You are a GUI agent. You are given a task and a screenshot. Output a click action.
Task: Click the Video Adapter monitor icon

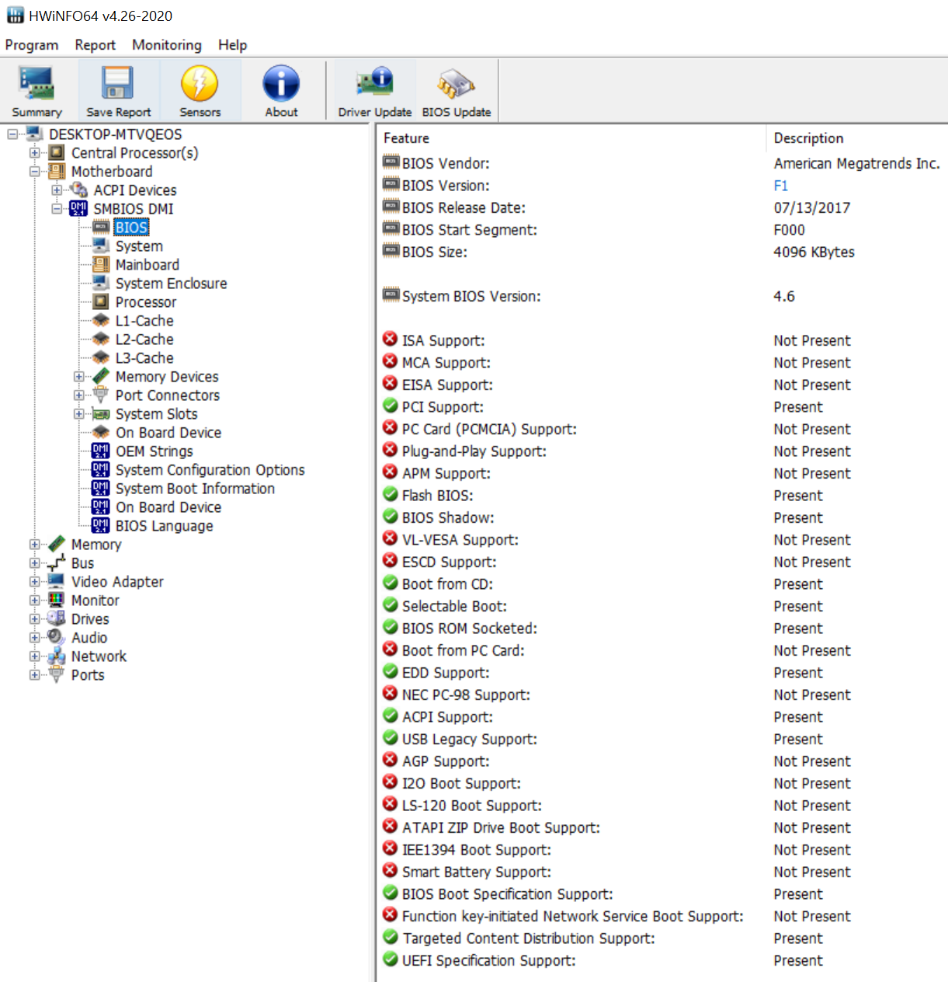coord(57,582)
